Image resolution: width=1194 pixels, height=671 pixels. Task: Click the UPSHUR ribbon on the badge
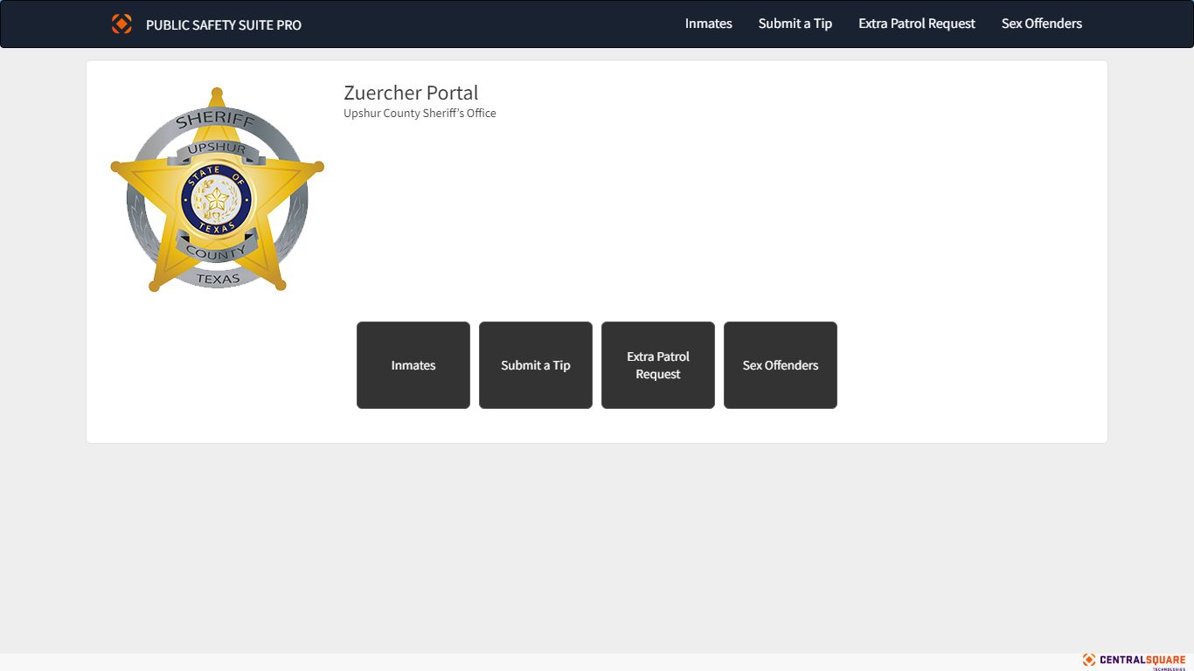coord(217,149)
